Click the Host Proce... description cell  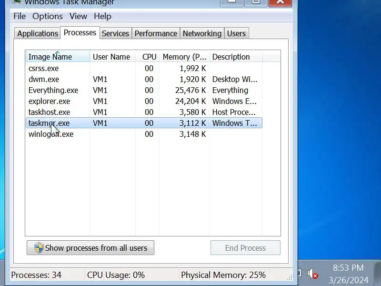234,112
